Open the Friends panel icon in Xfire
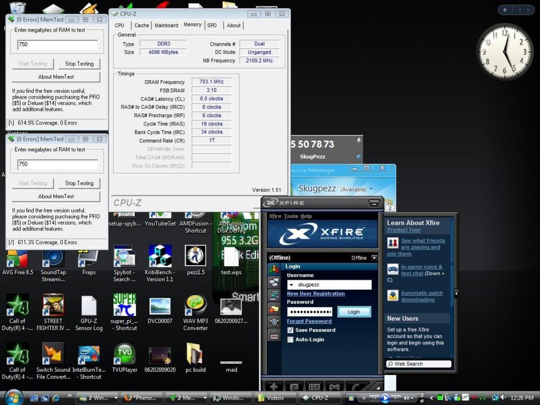540x405 pixels. tap(274, 269)
